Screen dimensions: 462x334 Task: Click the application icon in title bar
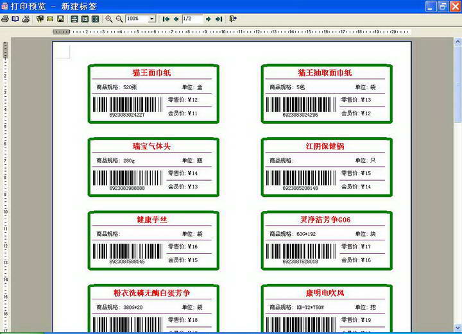[4, 6]
